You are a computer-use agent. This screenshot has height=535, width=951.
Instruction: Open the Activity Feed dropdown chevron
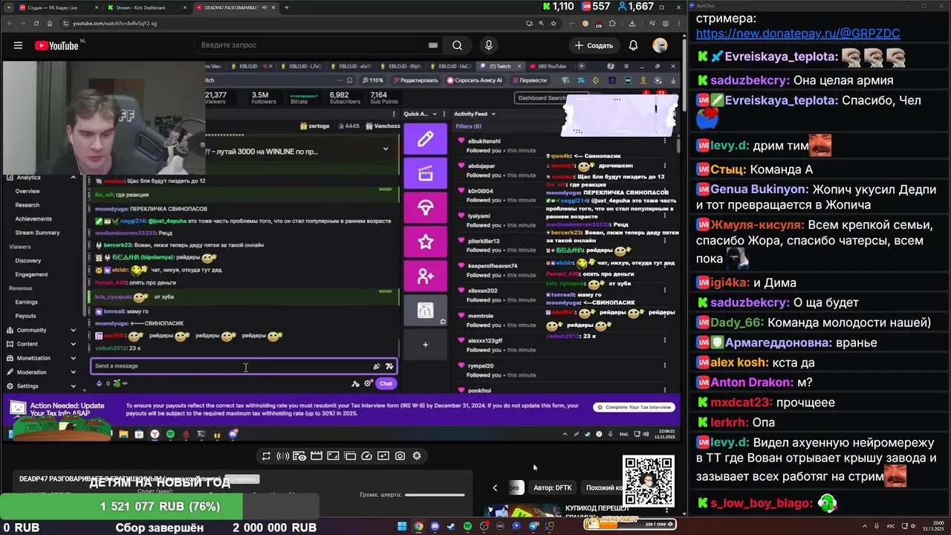[493, 114]
